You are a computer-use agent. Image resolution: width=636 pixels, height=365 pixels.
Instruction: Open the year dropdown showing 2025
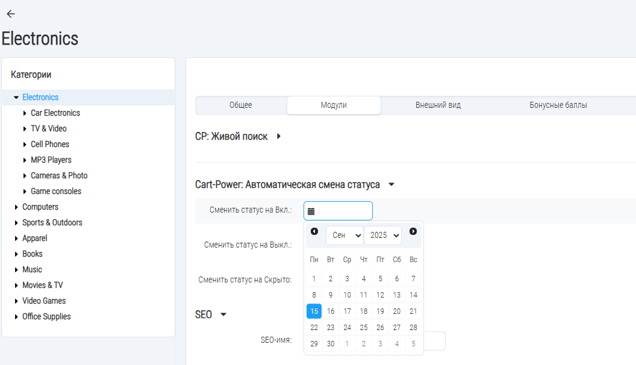pyautogui.click(x=382, y=236)
